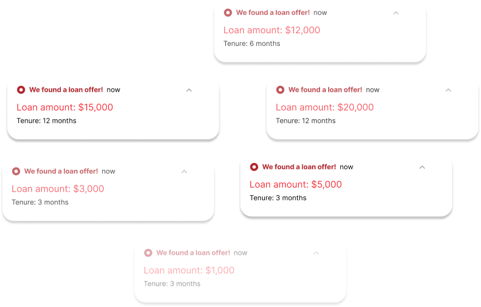481x307 pixels.
Task: Click the red icon on the $3,000 loan notification
Action: click(16, 171)
